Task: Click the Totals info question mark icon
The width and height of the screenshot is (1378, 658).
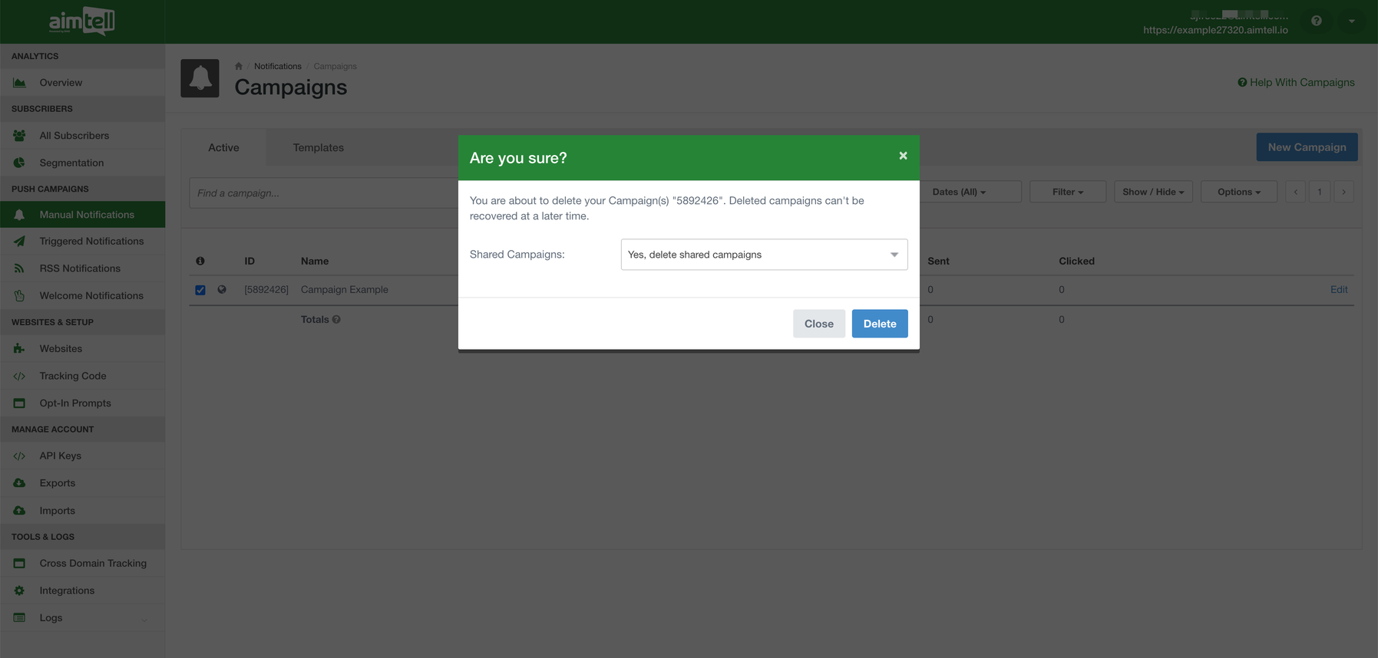Action: 336,320
